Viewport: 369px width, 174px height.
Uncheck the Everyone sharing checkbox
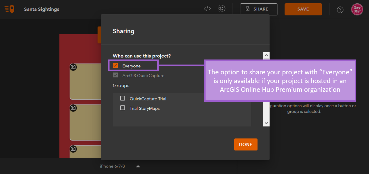(115, 66)
